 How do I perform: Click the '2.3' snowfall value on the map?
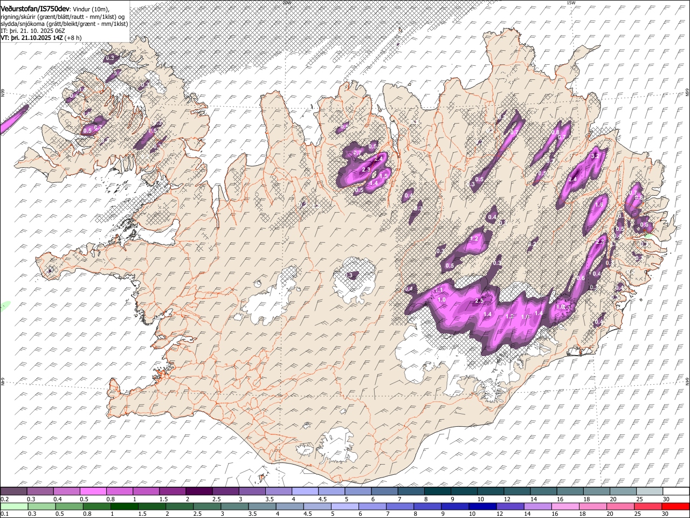click(x=366, y=170)
